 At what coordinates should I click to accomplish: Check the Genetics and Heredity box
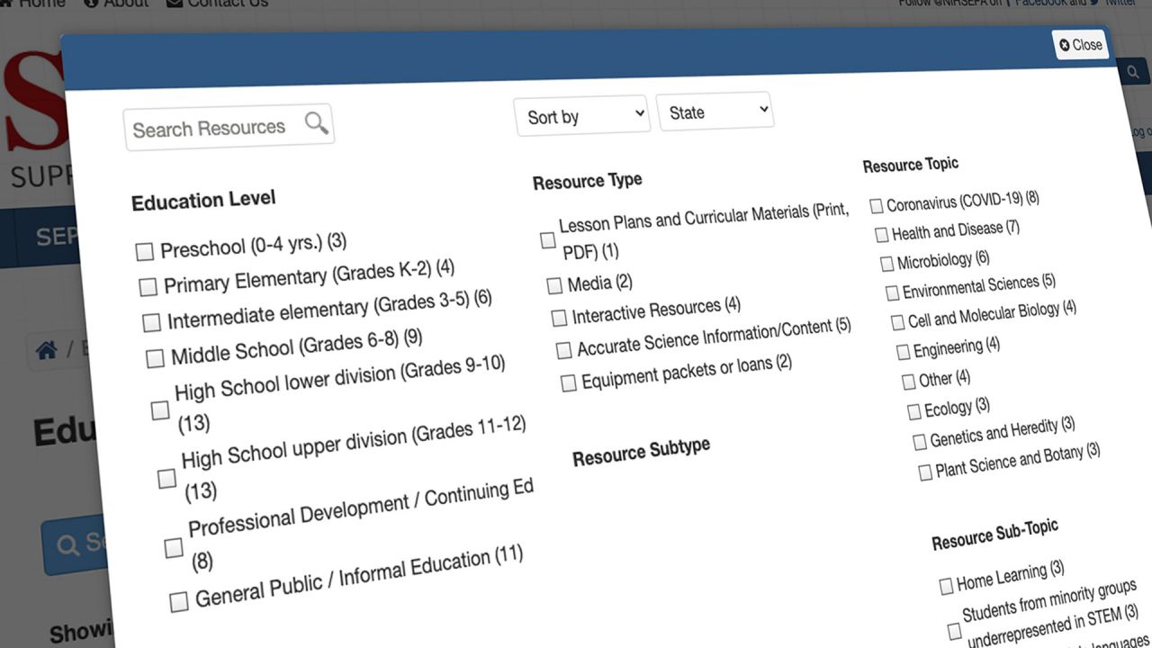click(x=919, y=442)
